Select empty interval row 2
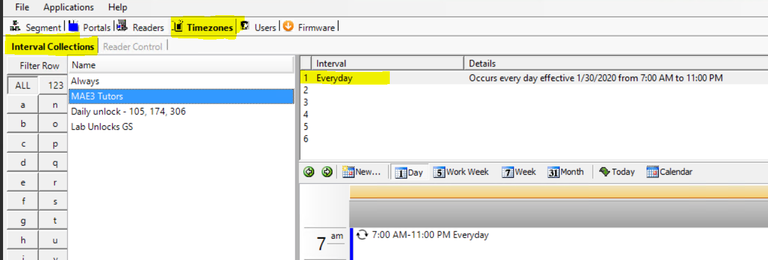Viewport: 768px width, 260px height. point(534,90)
